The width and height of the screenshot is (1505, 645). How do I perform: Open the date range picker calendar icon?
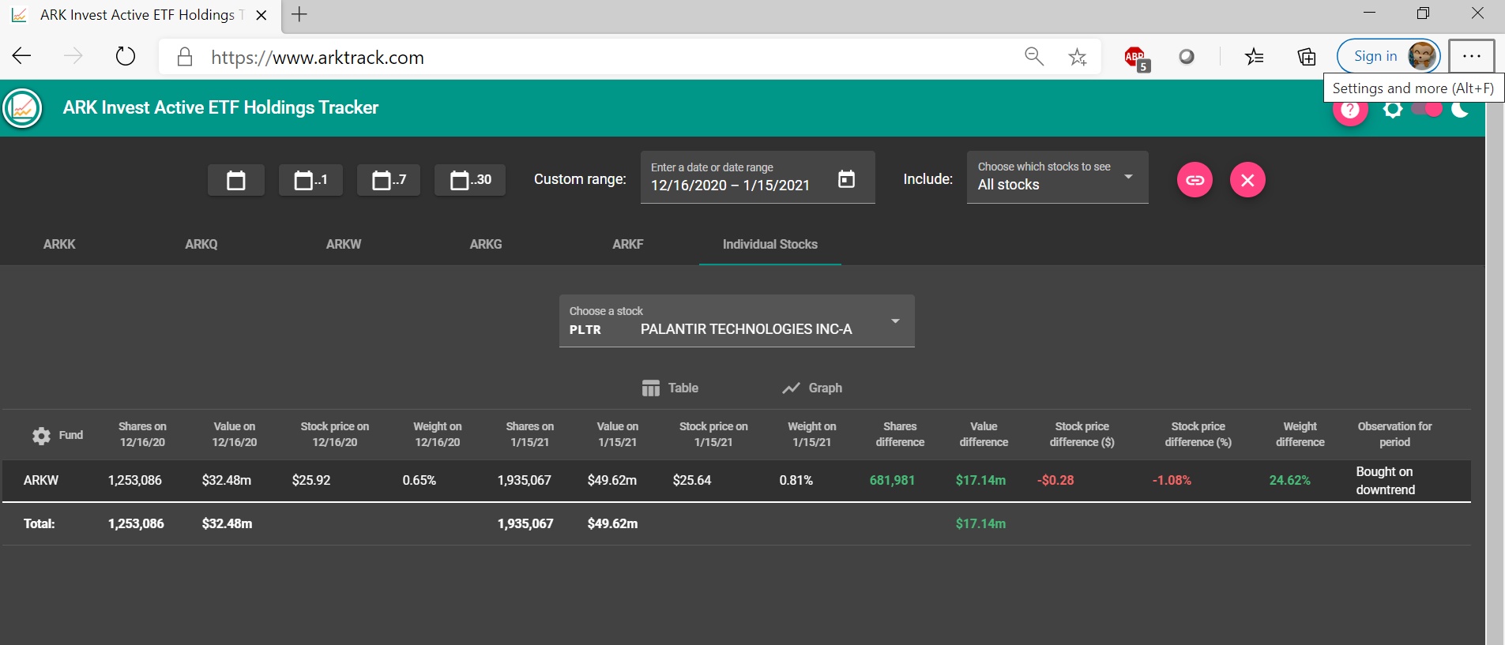coord(846,179)
